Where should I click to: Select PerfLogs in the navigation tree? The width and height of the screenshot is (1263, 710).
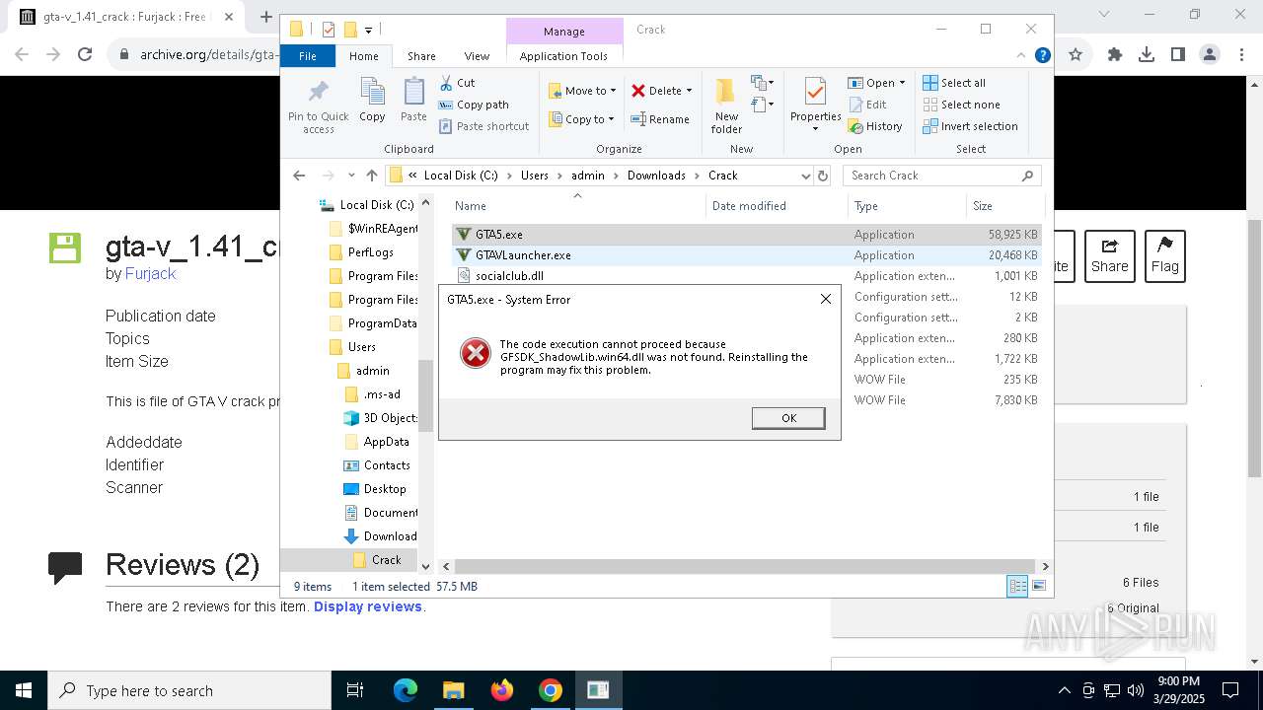370,252
